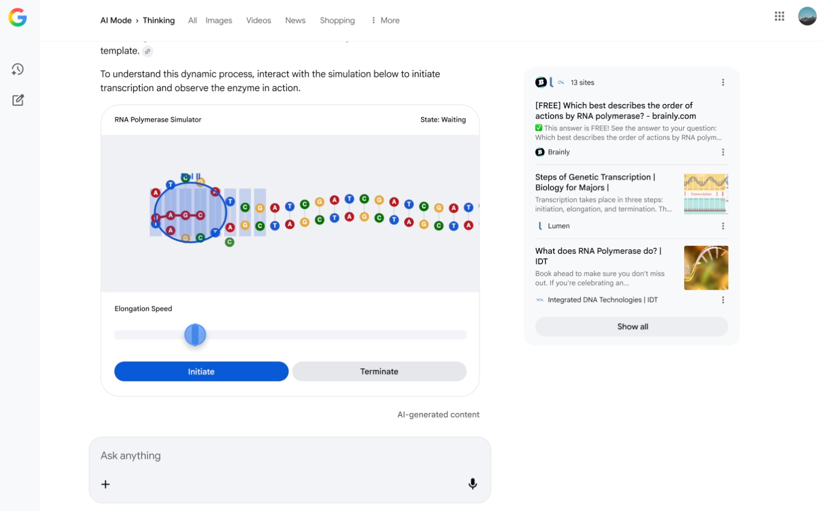Viewport: 823px width, 511px height.
Task: Open options menu for Integrated DNA Technologies result
Action: point(723,300)
